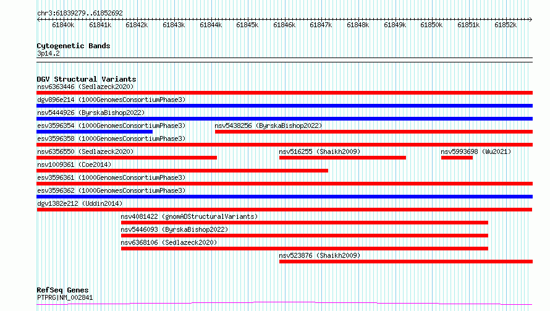Image resolution: width=550 pixels, height=311 pixels.
Task: Click the 61849k ruler mark
Action: pos(395,25)
